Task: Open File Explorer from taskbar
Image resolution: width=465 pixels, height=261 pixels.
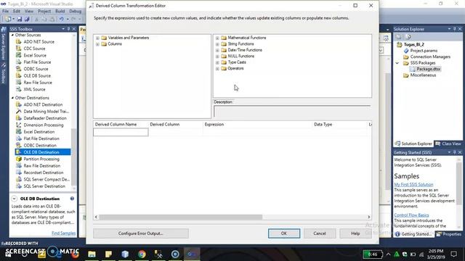Action: tap(92, 254)
